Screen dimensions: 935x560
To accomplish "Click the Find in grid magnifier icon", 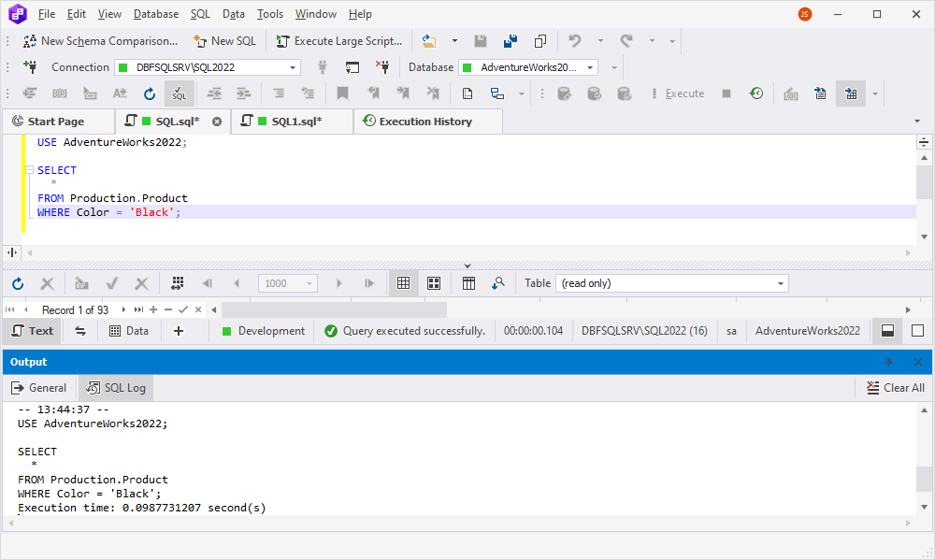I will pos(498,284).
